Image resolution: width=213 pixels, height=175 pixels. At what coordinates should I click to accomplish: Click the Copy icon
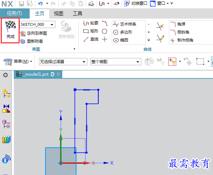(x=72, y=4)
